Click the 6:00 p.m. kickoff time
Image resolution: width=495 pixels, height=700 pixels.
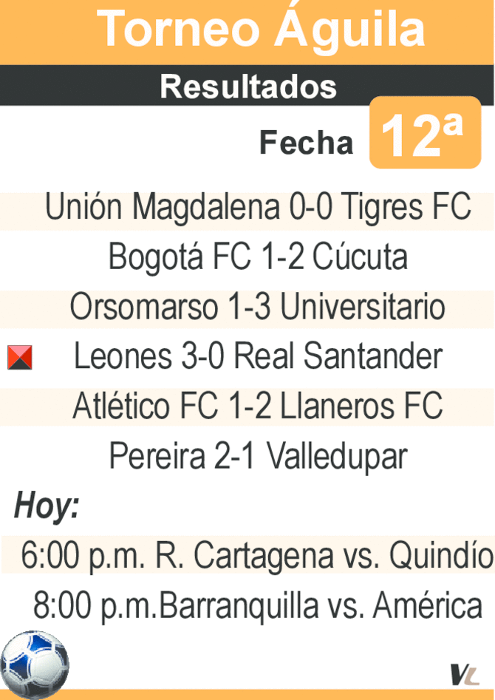tap(83, 557)
